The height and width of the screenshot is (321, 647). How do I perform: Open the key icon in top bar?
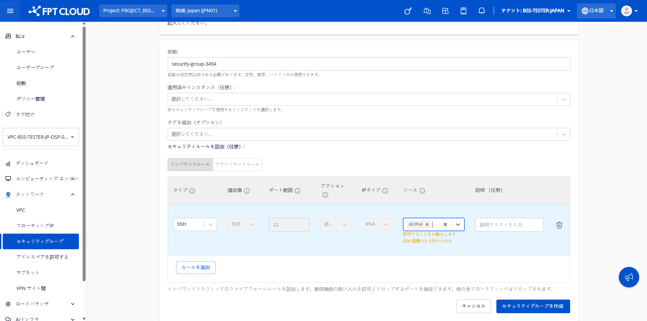click(408, 11)
